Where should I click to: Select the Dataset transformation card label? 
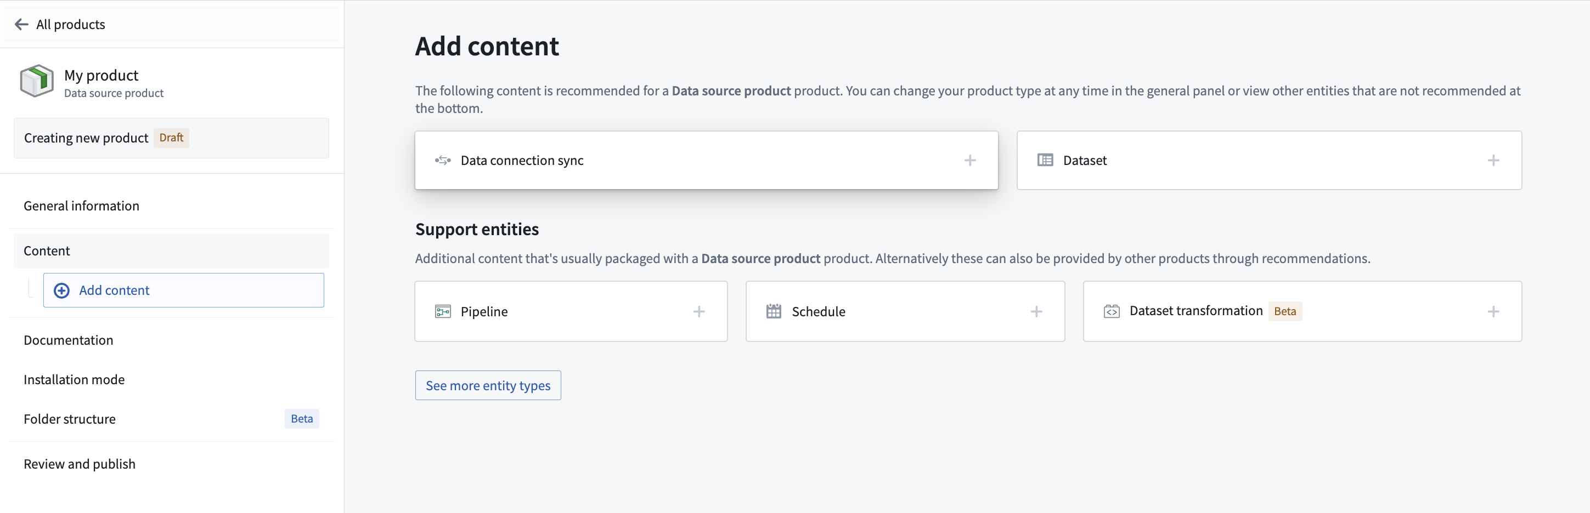pyautogui.click(x=1196, y=311)
